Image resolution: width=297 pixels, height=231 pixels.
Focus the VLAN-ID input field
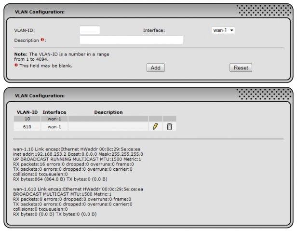(x=90, y=30)
